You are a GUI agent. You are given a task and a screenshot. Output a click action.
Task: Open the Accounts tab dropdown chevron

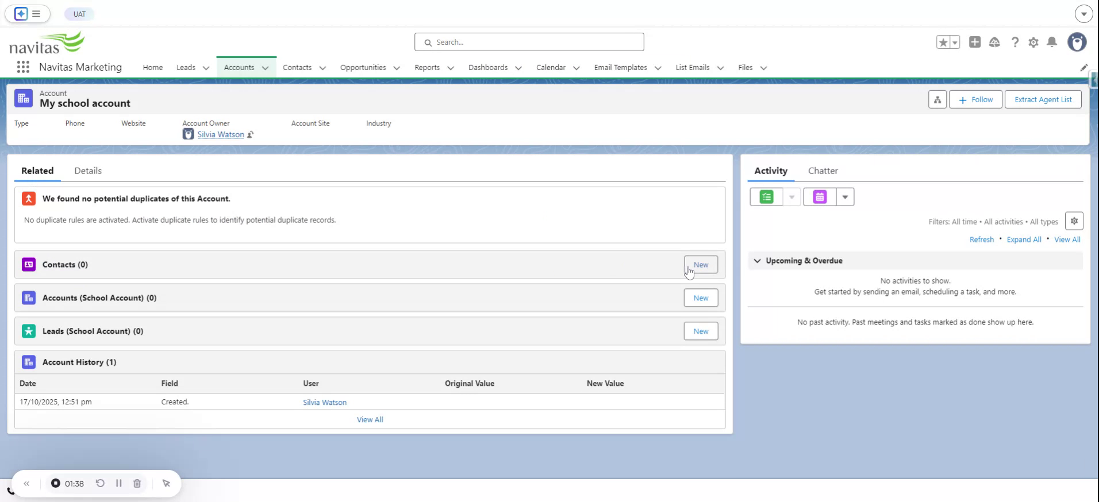tap(265, 68)
